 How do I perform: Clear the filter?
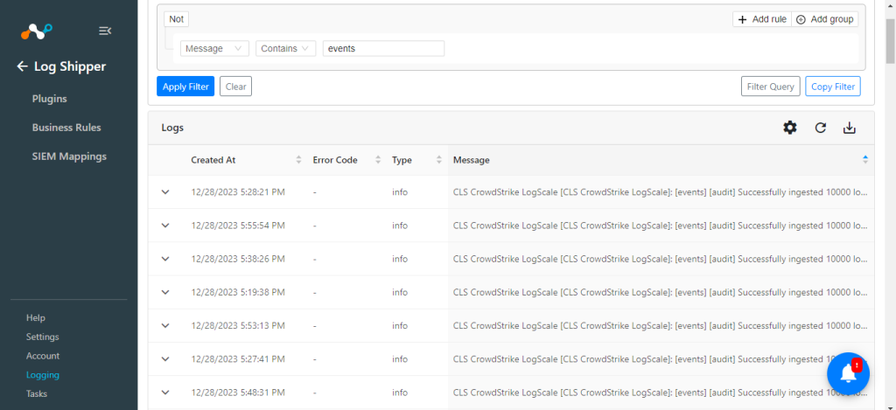(x=235, y=87)
